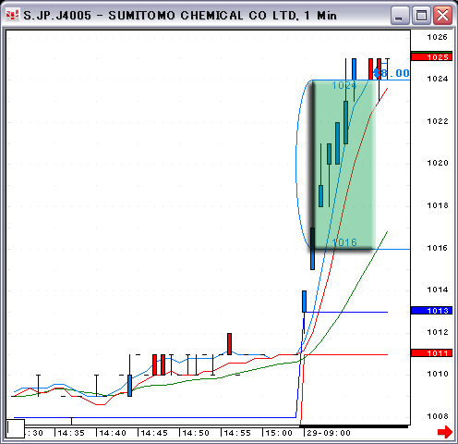Click the small empty box at bottom-left corner

(16, 428)
